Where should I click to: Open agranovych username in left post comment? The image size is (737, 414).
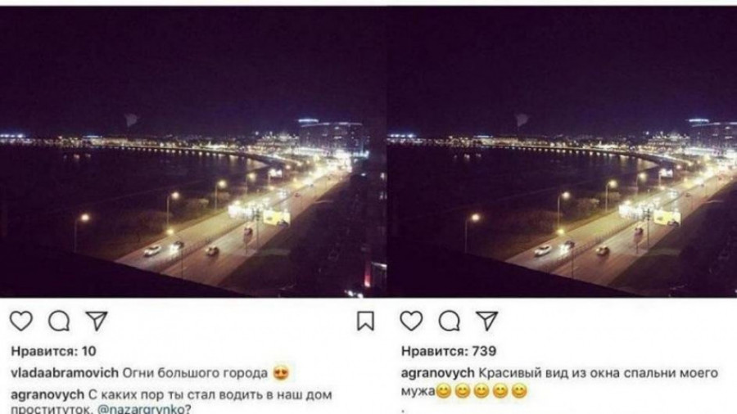point(47,394)
